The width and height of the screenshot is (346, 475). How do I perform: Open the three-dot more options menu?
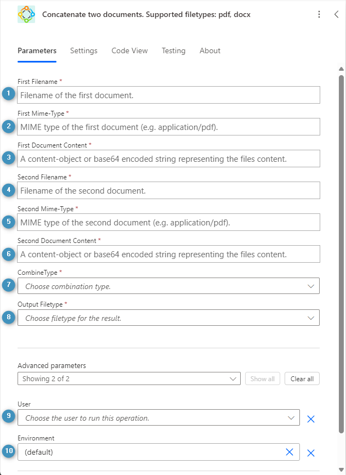tap(319, 14)
